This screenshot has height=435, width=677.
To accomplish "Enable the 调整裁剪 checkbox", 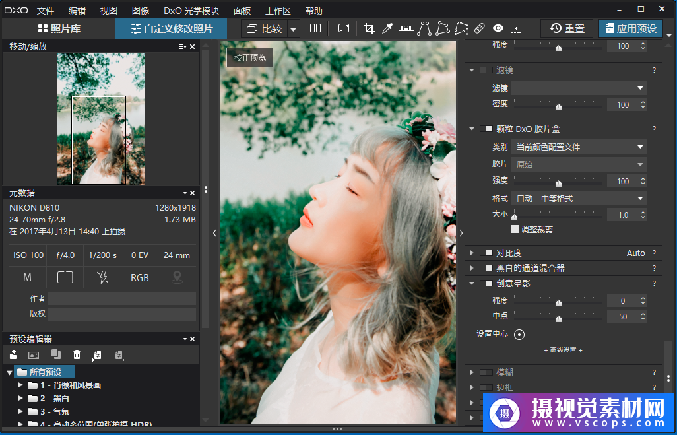I will click(x=515, y=229).
